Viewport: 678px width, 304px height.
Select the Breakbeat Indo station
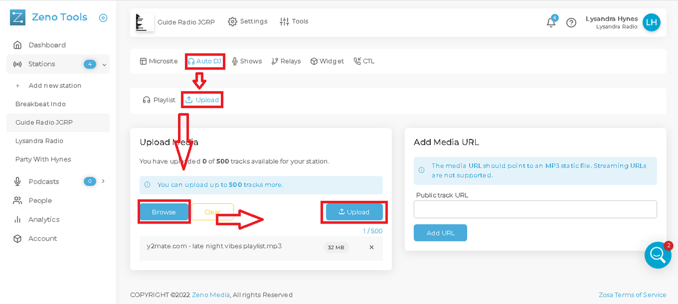tap(40, 104)
